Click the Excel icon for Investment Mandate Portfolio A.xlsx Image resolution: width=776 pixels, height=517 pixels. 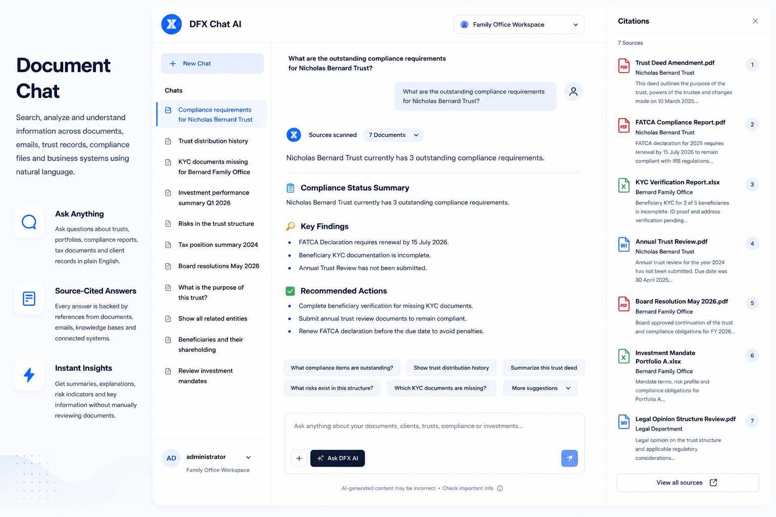pyautogui.click(x=624, y=356)
